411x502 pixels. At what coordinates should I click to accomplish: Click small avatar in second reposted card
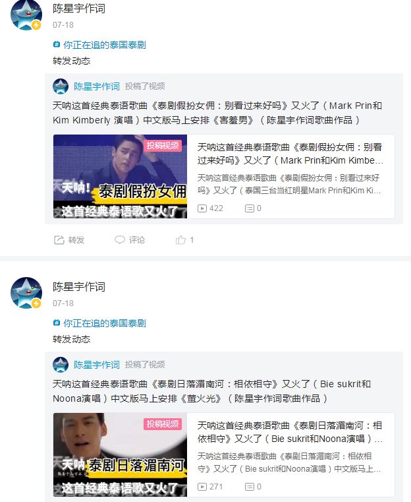61,365
